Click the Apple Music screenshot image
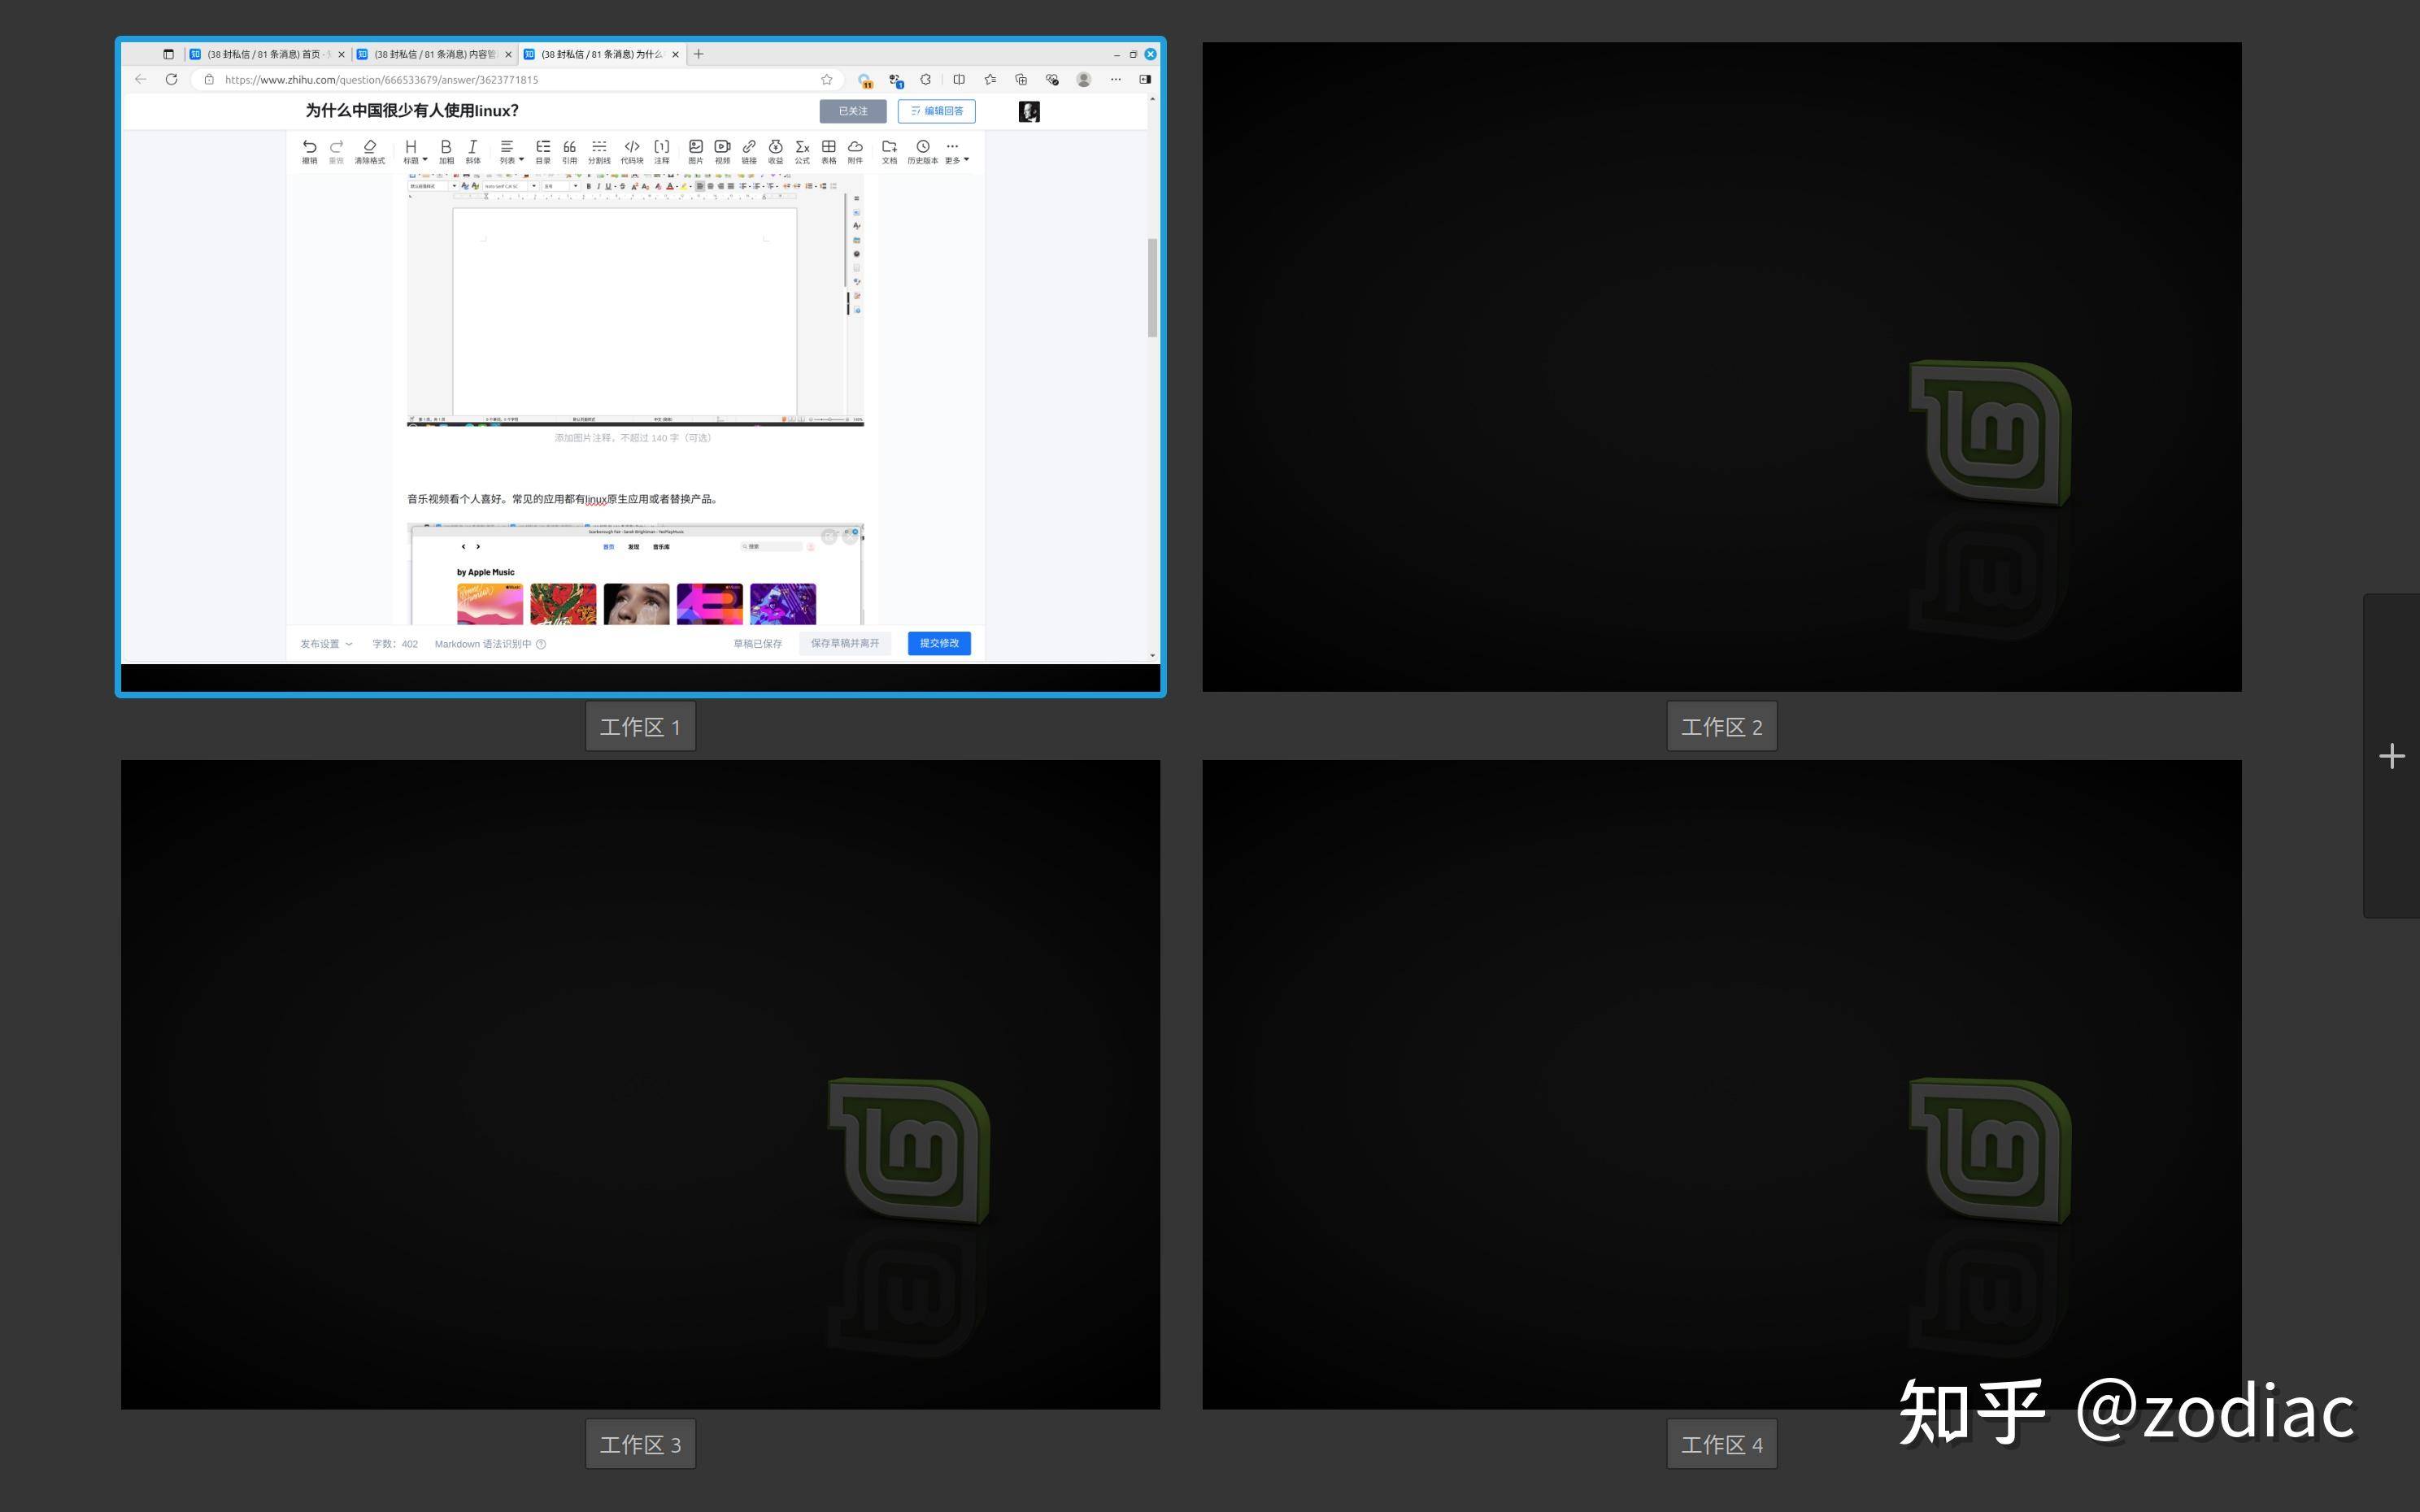This screenshot has width=2420, height=1512. (635, 575)
